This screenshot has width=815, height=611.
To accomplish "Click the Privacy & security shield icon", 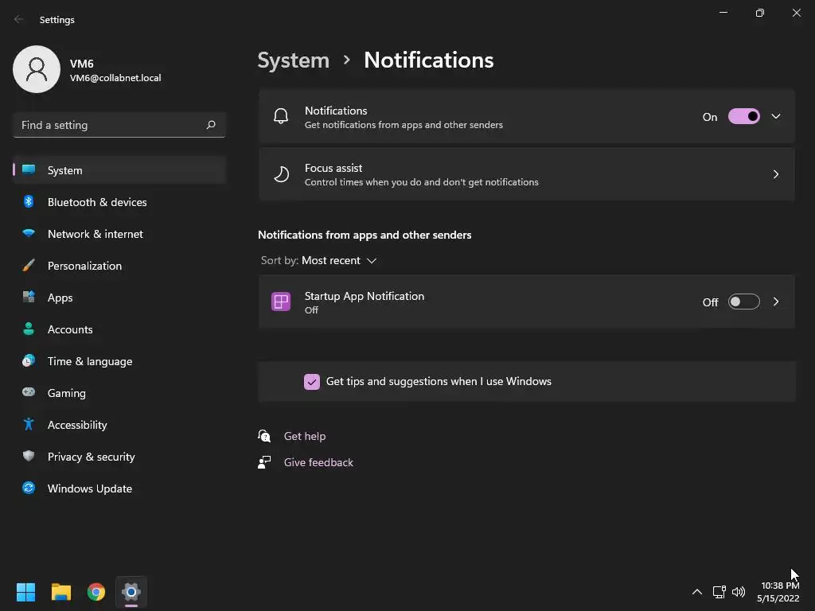I will click(x=29, y=457).
